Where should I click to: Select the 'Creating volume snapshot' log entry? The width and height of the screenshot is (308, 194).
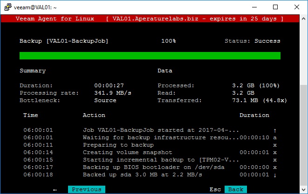pos(127,152)
